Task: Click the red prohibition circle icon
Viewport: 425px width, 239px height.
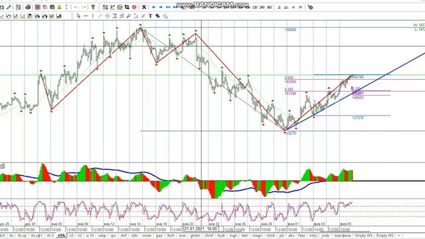Action: click(134, 7)
